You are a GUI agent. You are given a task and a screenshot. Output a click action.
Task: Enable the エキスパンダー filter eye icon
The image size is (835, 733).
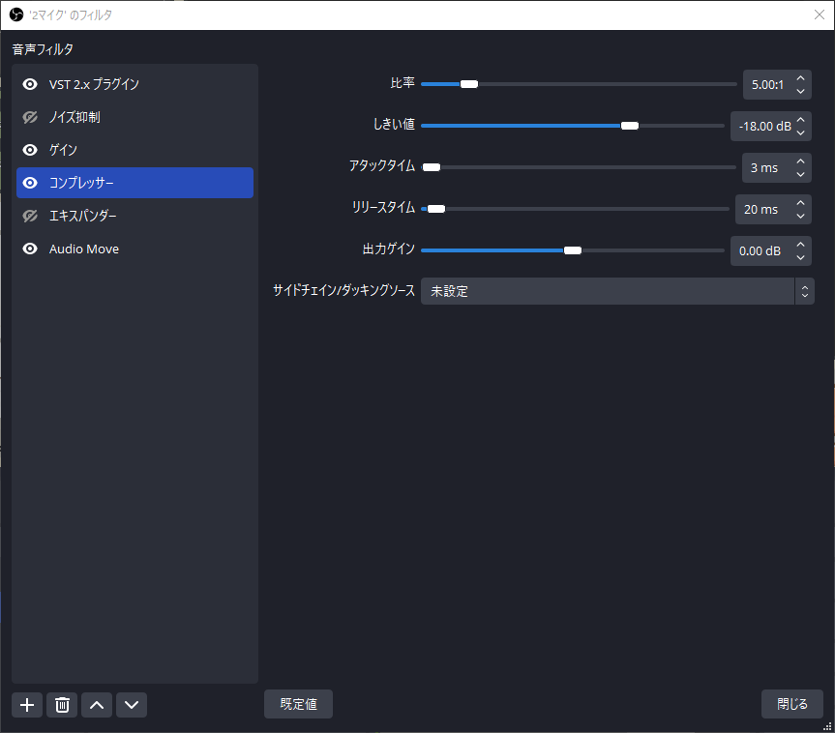30,216
